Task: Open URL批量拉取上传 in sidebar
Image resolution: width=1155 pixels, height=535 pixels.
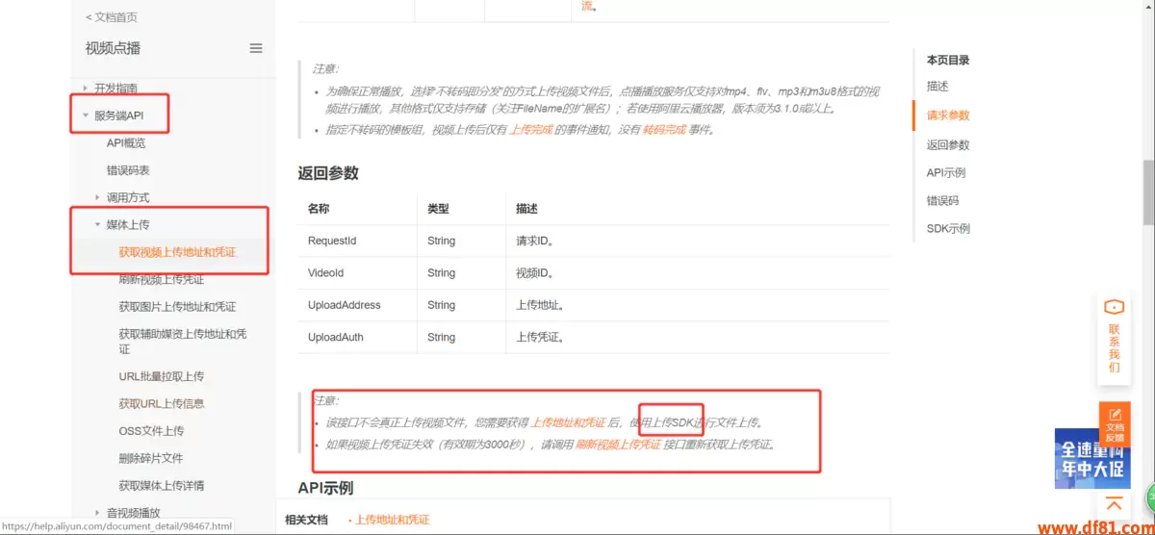Action: pos(161,376)
